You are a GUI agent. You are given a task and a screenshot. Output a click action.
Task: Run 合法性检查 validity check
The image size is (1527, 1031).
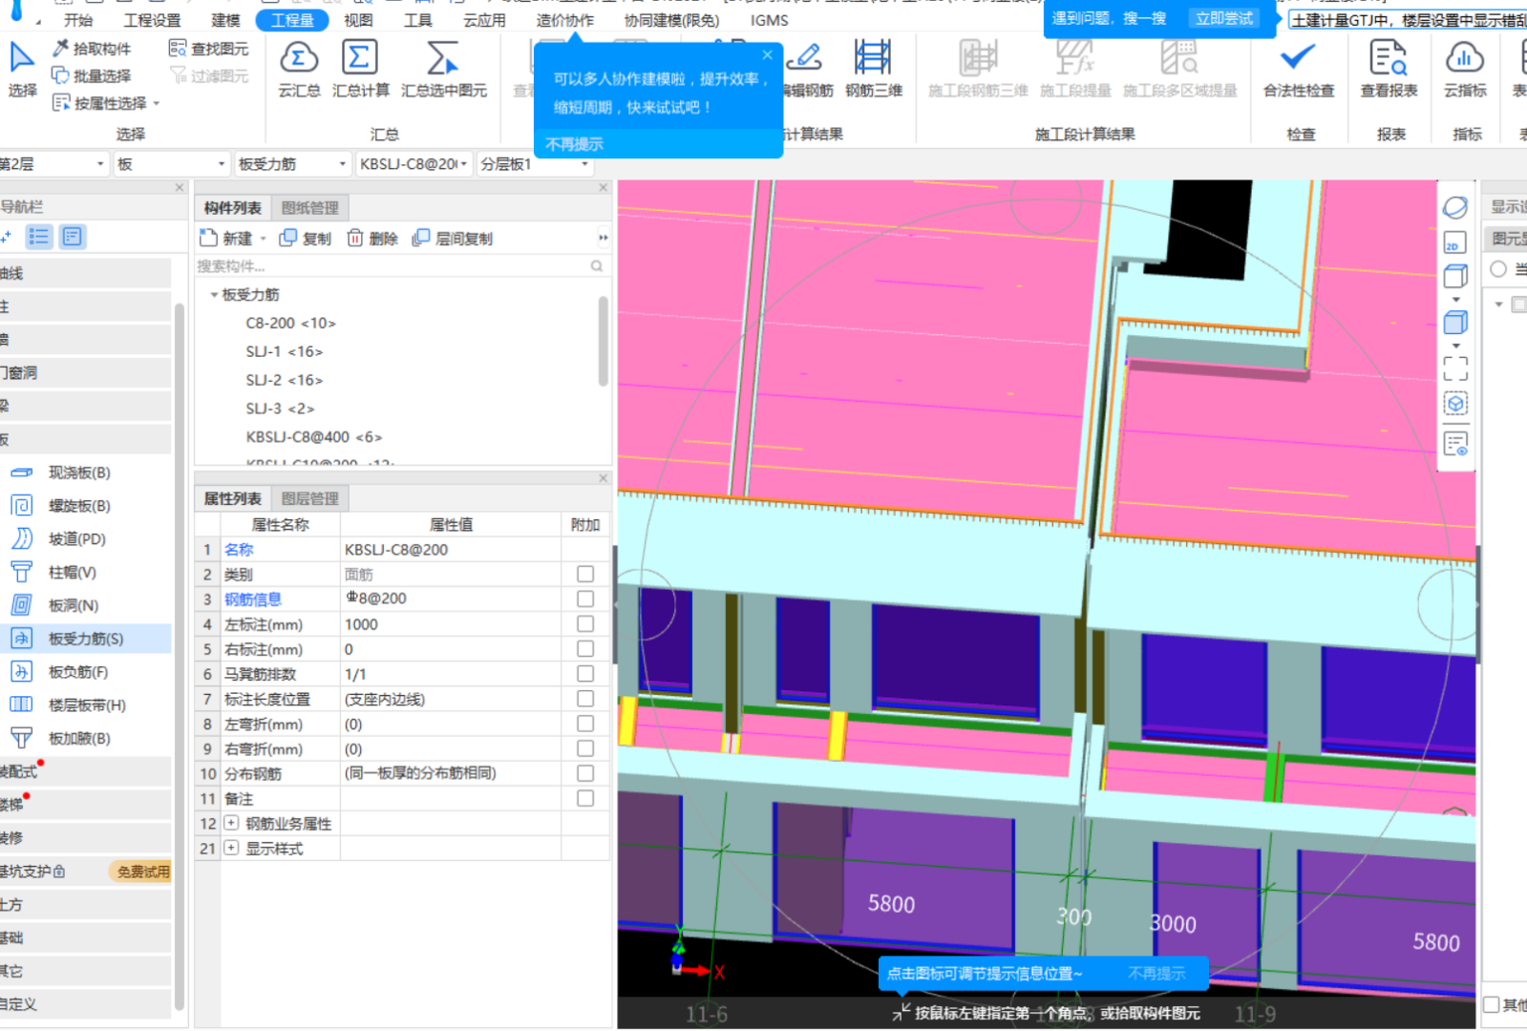tap(1298, 69)
